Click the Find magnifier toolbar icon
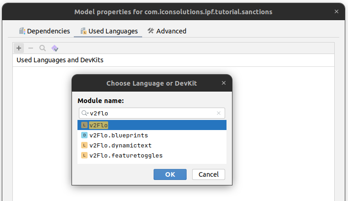 (43, 48)
